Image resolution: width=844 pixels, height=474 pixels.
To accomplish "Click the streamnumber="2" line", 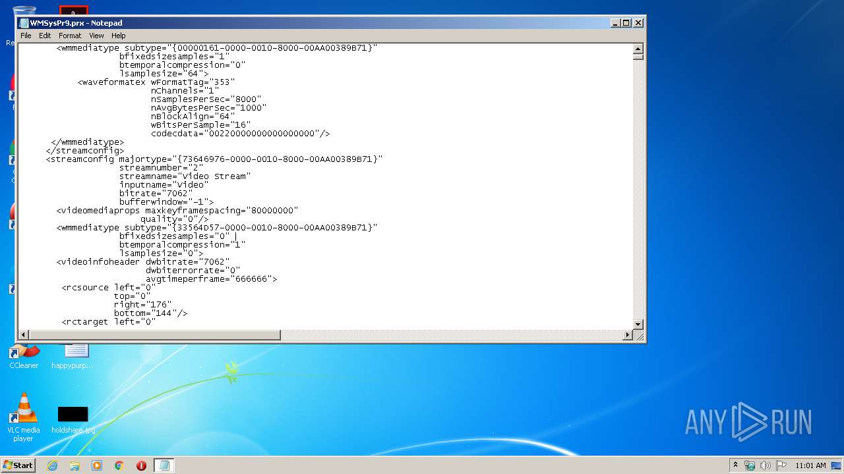I will 161,168.
